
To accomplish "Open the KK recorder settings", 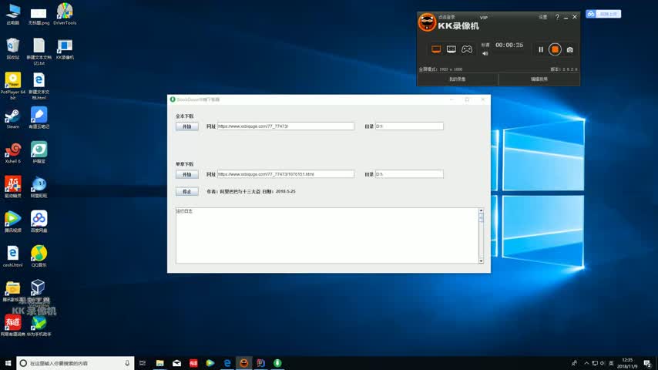I will click(543, 17).
